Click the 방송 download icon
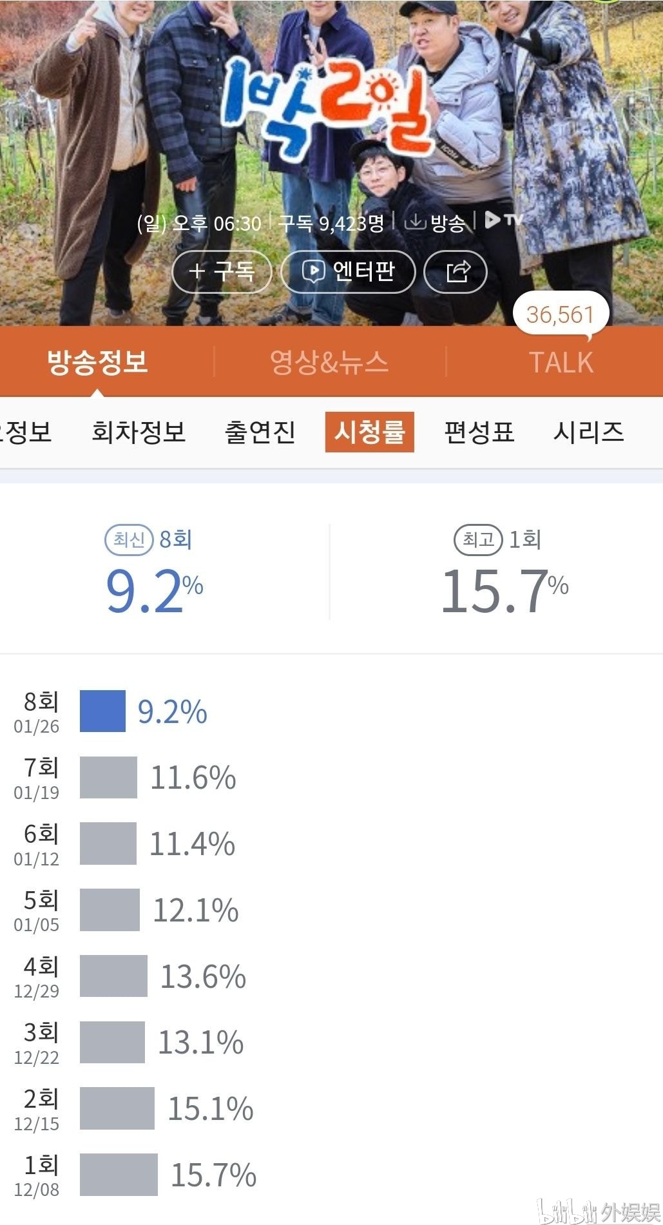663x1225 pixels. pos(415,222)
